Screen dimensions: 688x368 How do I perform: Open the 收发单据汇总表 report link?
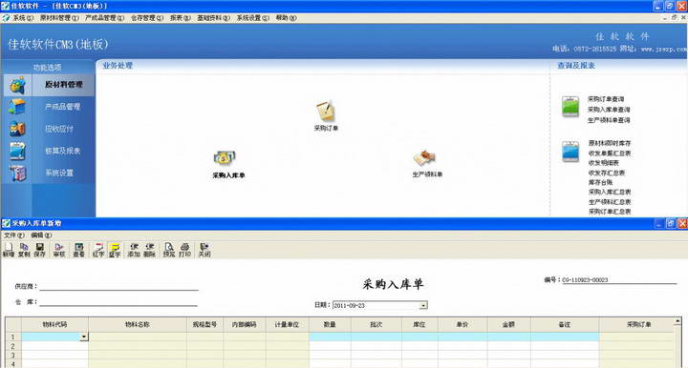pyautogui.click(x=610, y=153)
